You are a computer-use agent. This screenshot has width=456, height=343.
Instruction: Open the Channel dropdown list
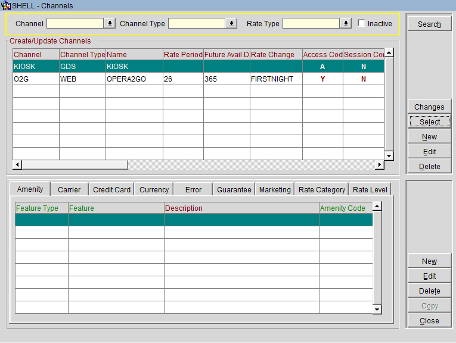tap(110, 24)
